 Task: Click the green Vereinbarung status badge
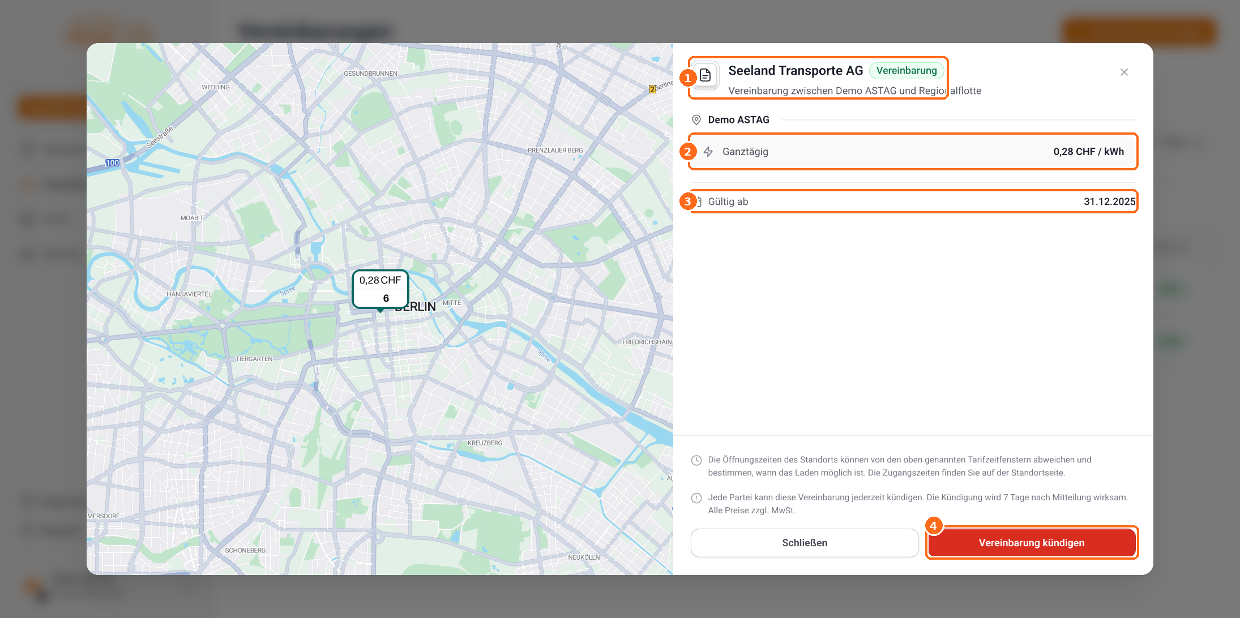click(x=907, y=71)
